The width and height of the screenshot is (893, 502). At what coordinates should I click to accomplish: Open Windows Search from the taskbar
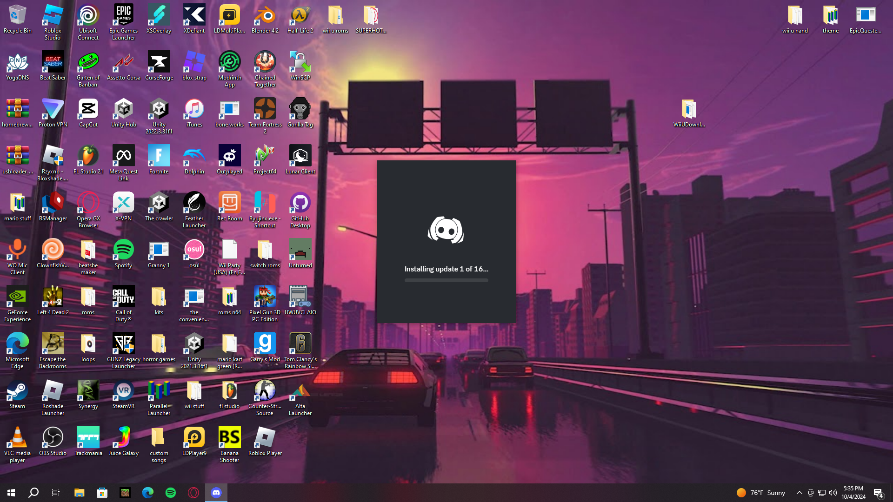click(x=33, y=493)
